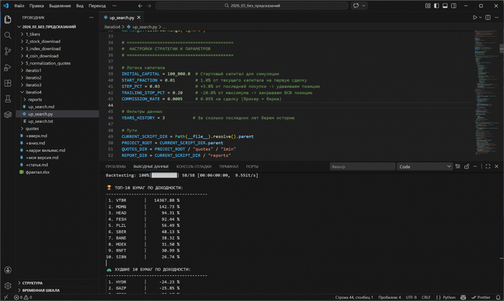Open remote window icon in status bar
Image resolution: width=504 pixels, height=301 pixels.
(6, 297)
